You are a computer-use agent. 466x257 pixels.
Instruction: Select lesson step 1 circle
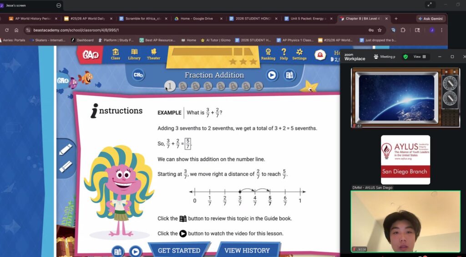pyautogui.click(x=170, y=86)
